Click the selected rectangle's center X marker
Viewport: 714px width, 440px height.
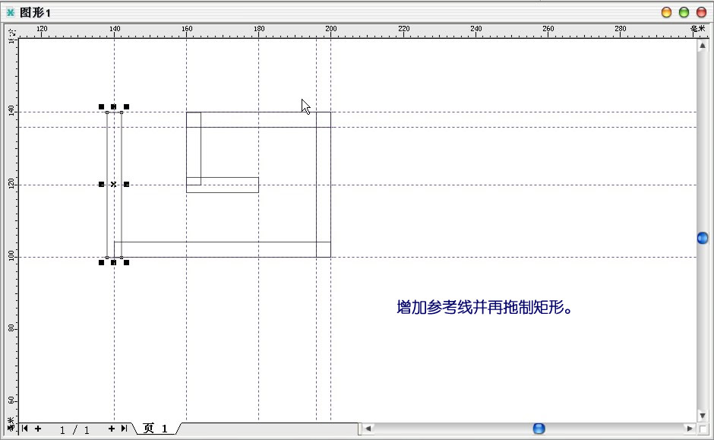tap(113, 184)
